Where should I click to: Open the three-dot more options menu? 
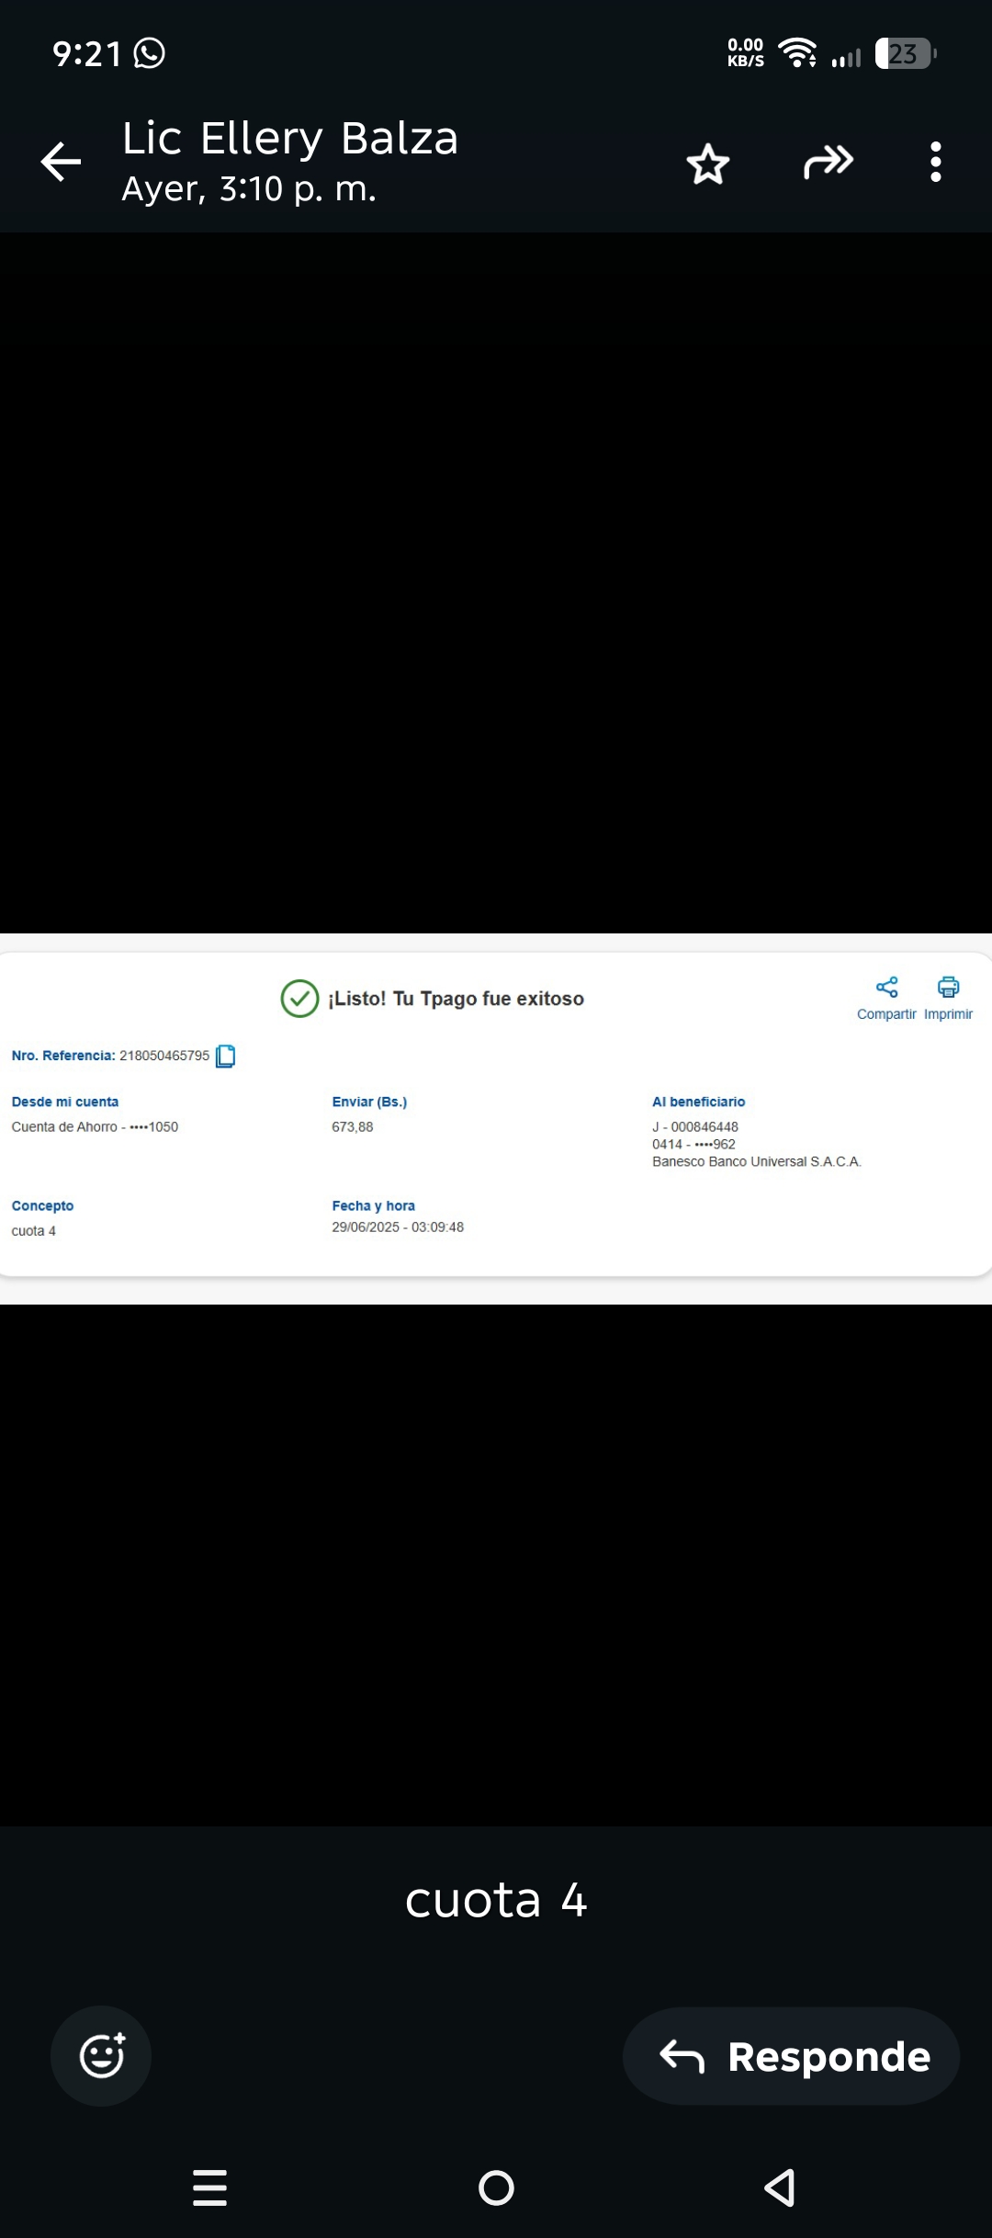(935, 163)
